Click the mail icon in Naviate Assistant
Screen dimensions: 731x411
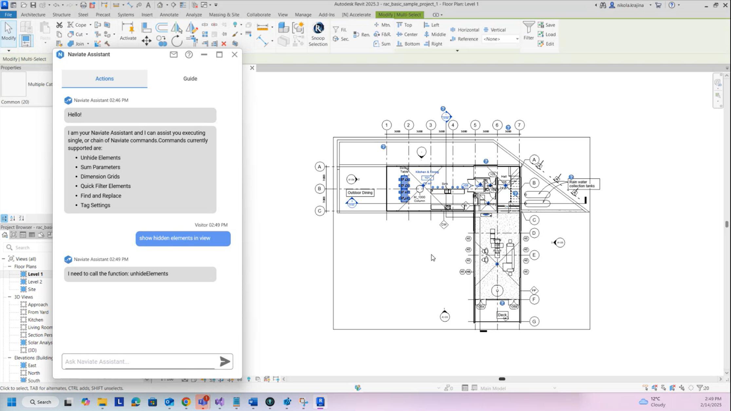[174, 55]
